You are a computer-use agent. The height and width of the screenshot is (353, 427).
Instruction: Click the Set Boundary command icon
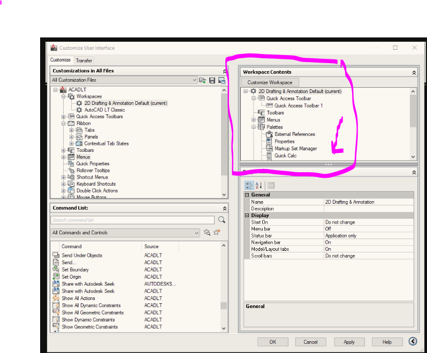[56, 270]
